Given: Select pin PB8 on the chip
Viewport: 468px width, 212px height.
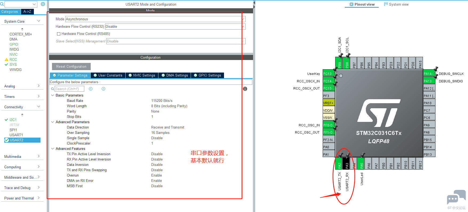Looking at the screenshot, I should click(x=347, y=63).
